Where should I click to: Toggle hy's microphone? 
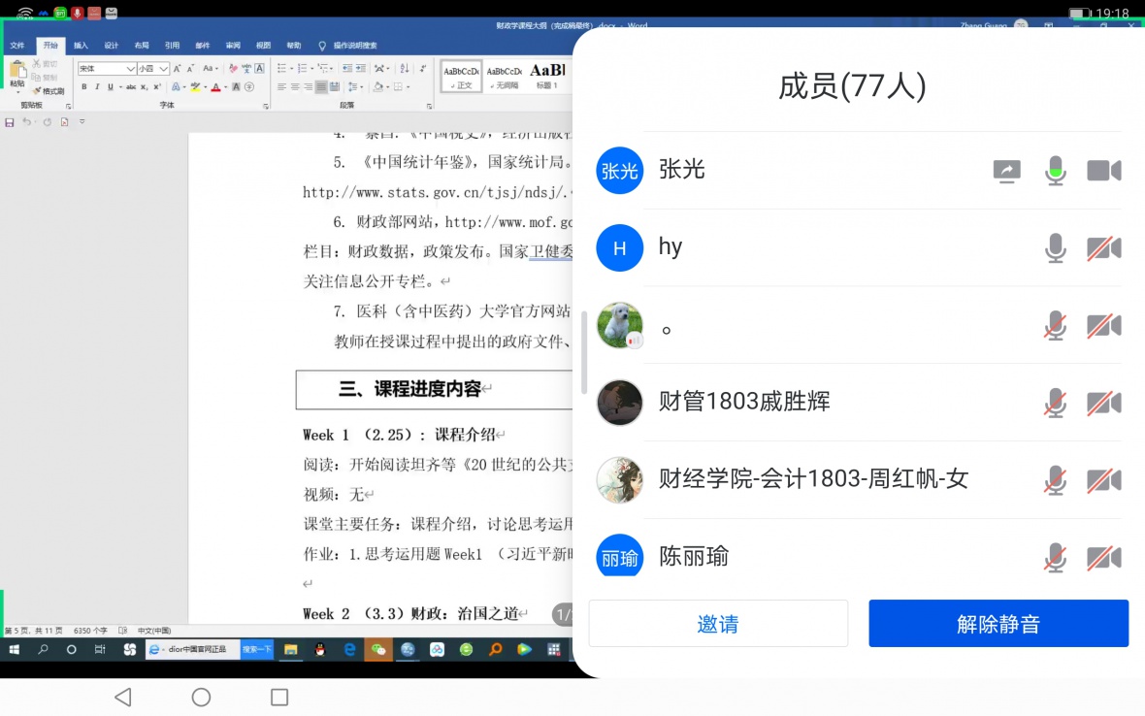coord(1055,248)
